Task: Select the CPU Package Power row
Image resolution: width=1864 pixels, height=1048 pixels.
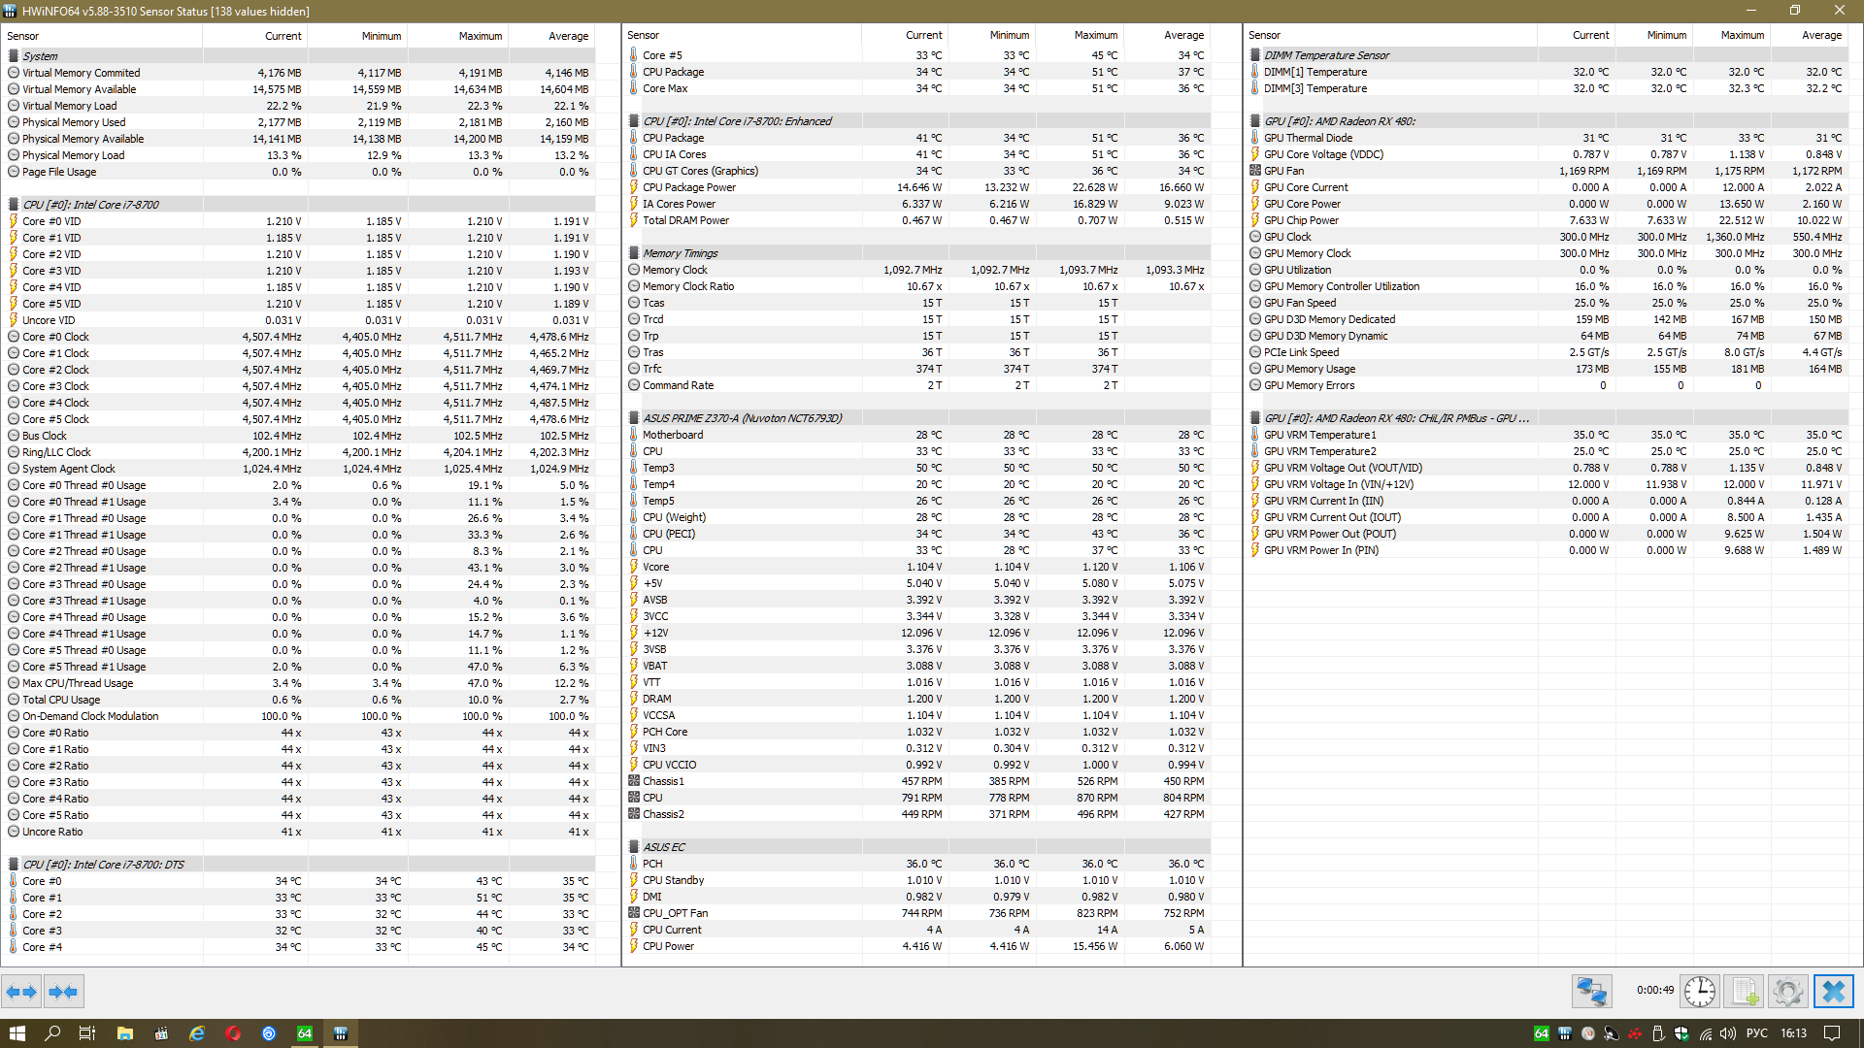Action: click(688, 187)
